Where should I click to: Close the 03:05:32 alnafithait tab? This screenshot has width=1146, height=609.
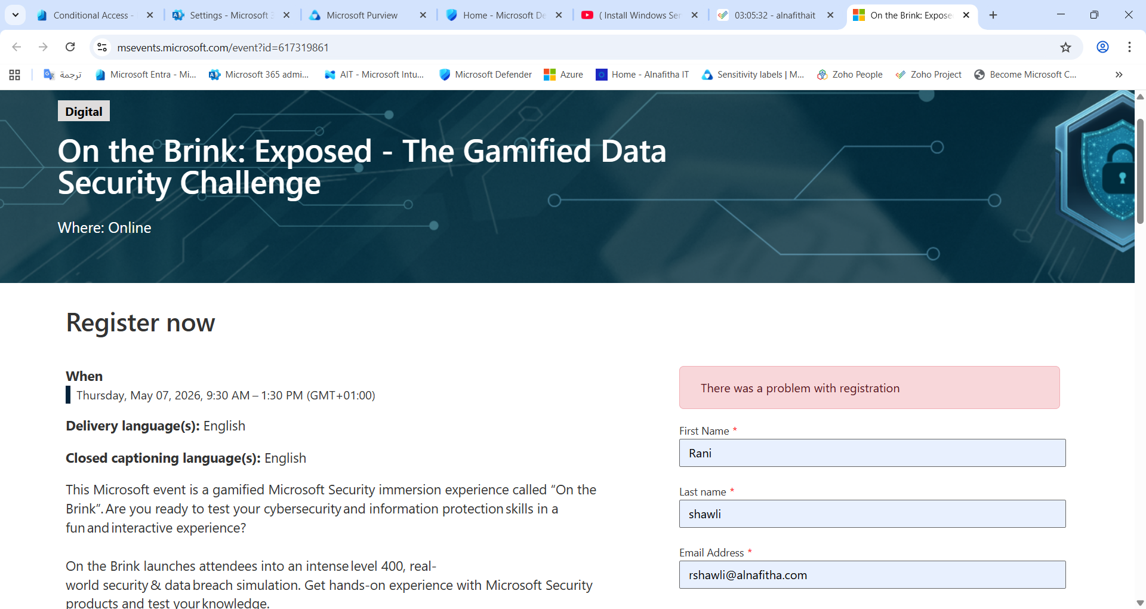click(x=830, y=15)
